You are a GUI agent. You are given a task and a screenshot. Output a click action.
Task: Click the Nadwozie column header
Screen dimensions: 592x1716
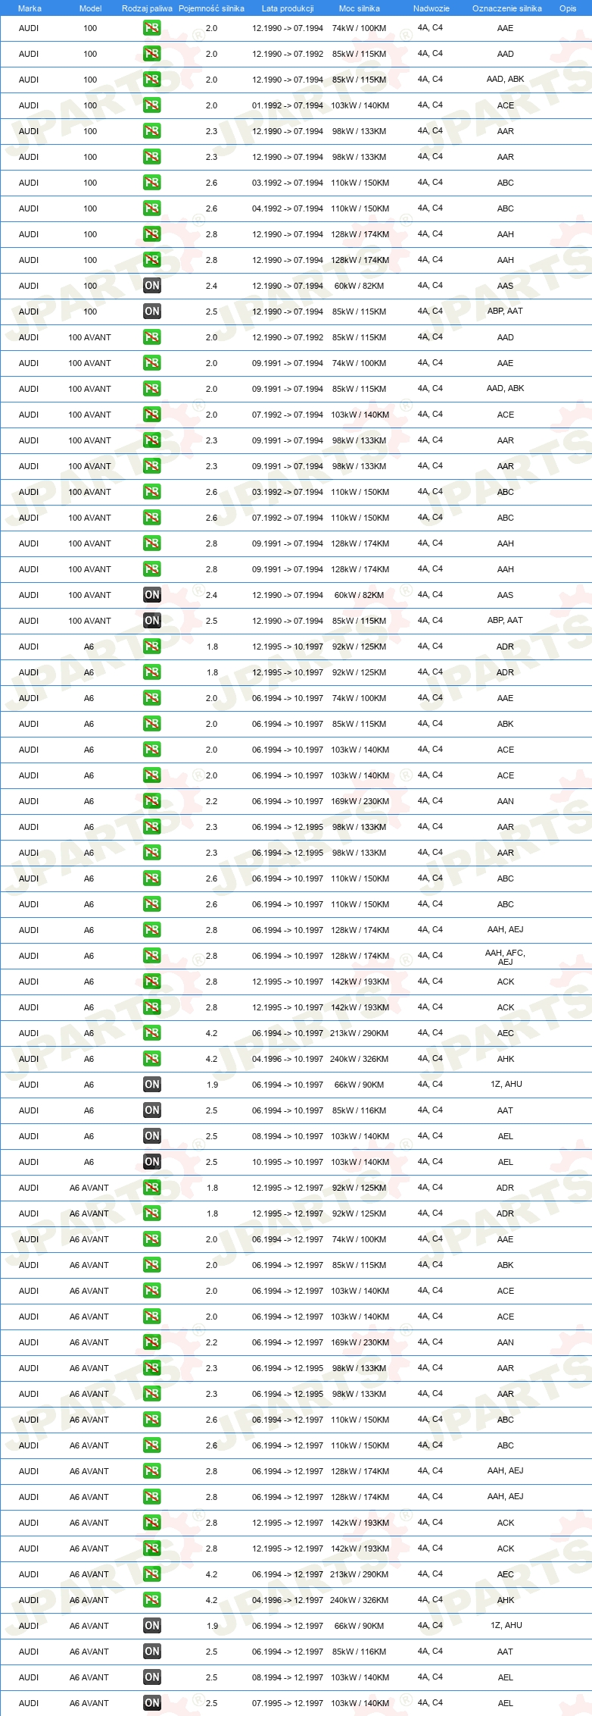coord(431,8)
